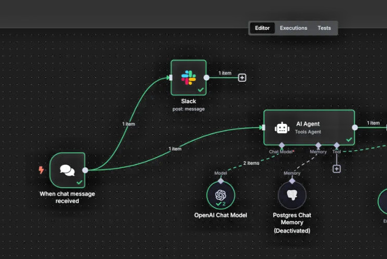
Task: Click the green checkmark on AI Agent node
Action: (x=349, y=139)
